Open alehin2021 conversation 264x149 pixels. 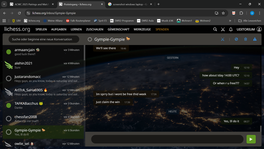43,65
